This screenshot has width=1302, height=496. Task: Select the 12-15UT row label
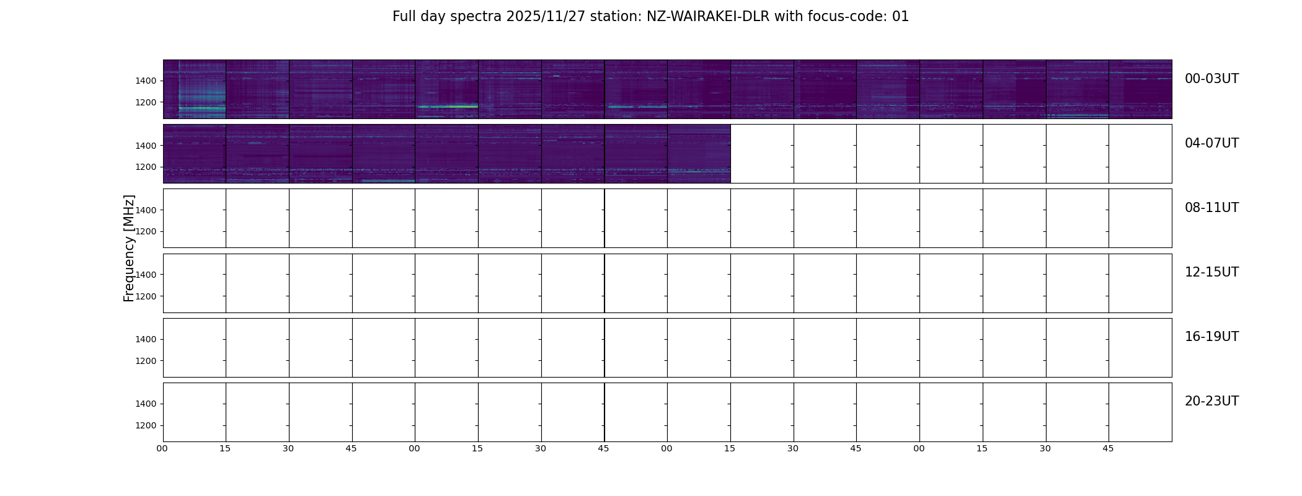pyautogui.click(x=1211, y=272)
